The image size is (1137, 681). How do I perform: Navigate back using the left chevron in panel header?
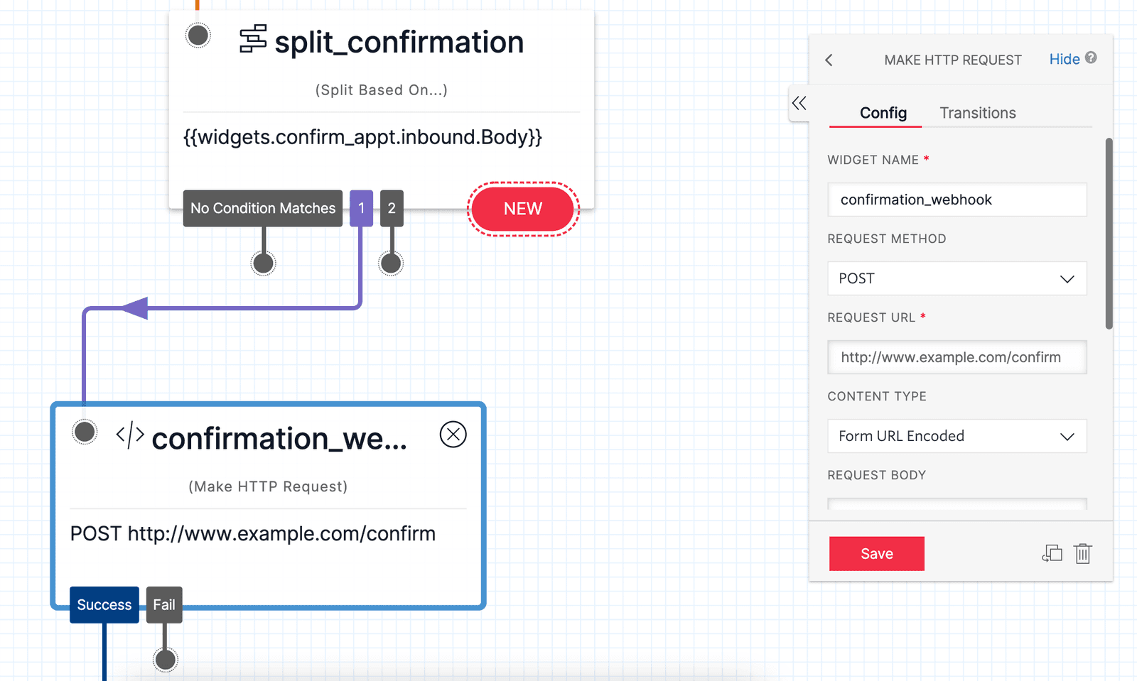pos(829,60)
